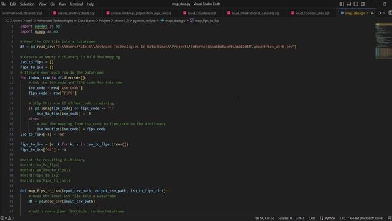Click line number 33 in the gutter
The image size is (392, 221).
point(11,191)
